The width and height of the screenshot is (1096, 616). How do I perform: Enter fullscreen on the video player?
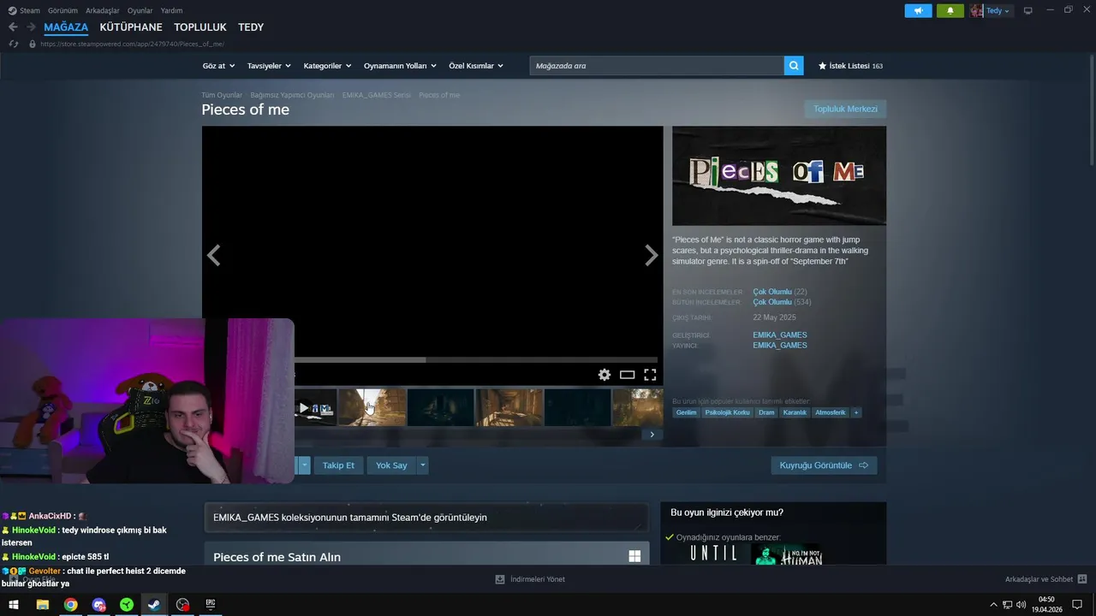tap(650, 375)
